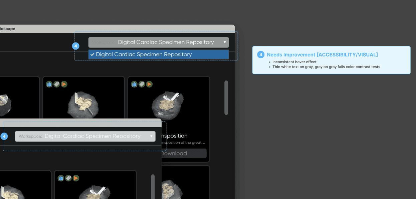
Task: Click orange play icon on the front window's card
Action: 76,178
